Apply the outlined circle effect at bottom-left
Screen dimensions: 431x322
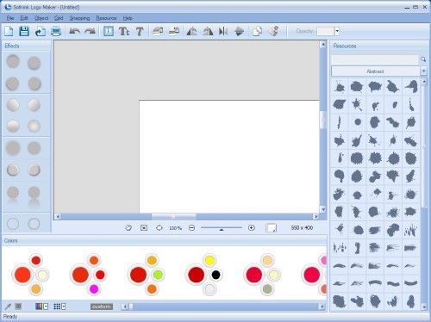[x=13, y=224]
